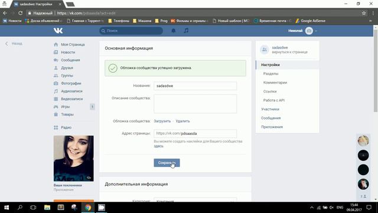This screenshot has width=378, height=213.
Task: Click the Адрес страницы field with pdsaasda
Action: [x=195, y=133]
